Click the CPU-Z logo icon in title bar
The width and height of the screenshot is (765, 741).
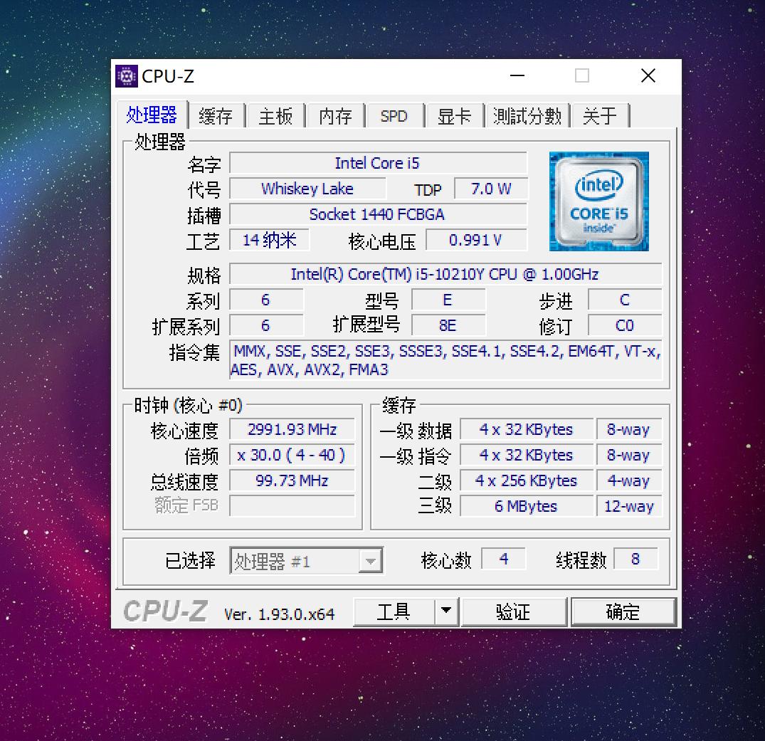pos(126,75)
